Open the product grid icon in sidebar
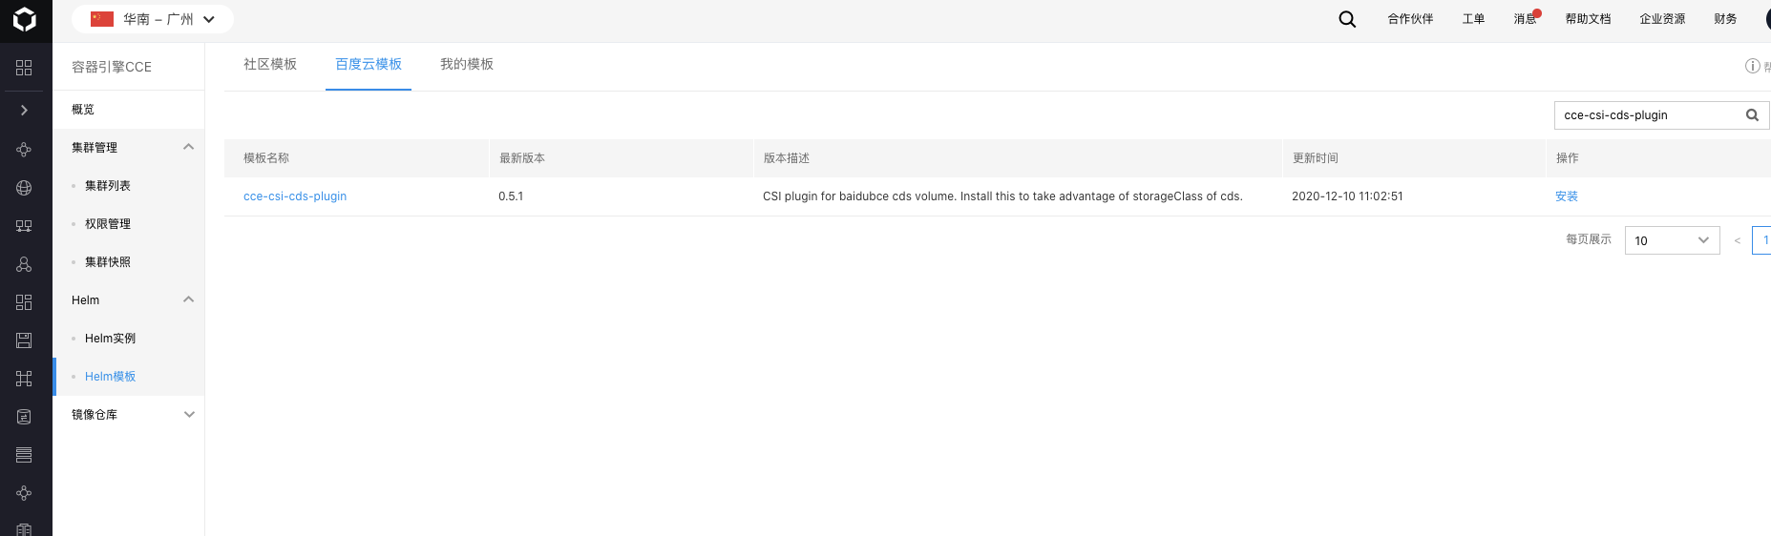 click(x=24, y=68)
